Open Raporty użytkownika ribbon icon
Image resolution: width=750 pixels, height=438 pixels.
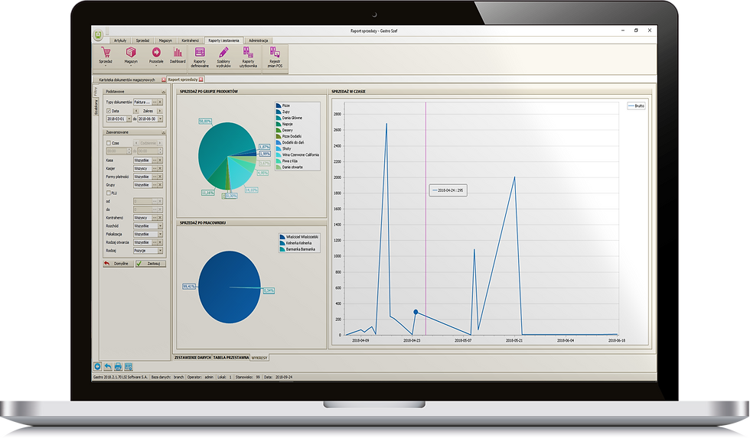coord(248,57)
